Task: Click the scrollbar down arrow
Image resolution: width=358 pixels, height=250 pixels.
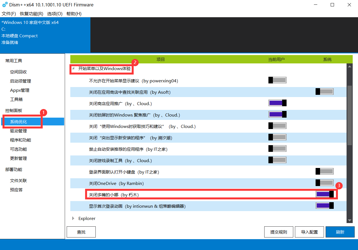Action: point(350,220)
